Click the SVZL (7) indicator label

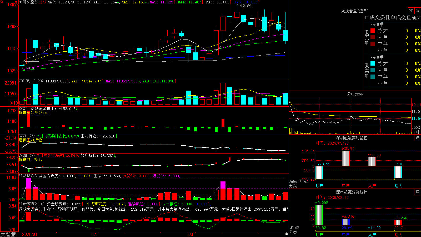click(27, 136)
